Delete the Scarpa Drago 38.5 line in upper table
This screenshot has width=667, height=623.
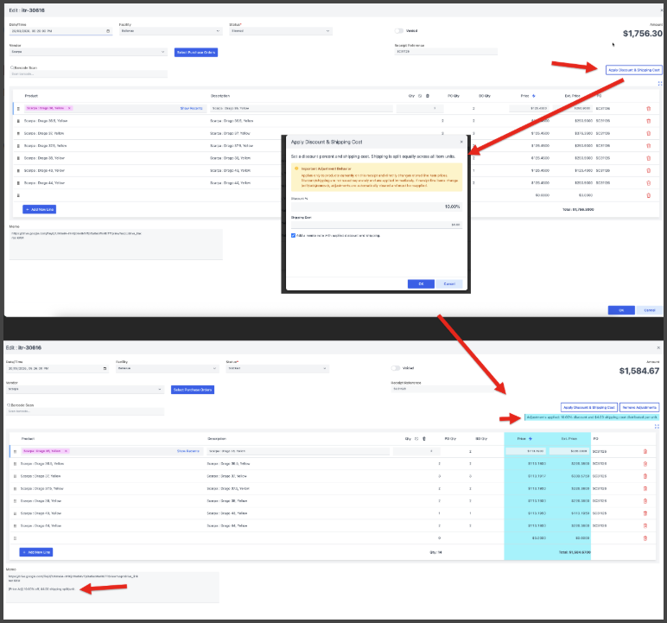649,121
